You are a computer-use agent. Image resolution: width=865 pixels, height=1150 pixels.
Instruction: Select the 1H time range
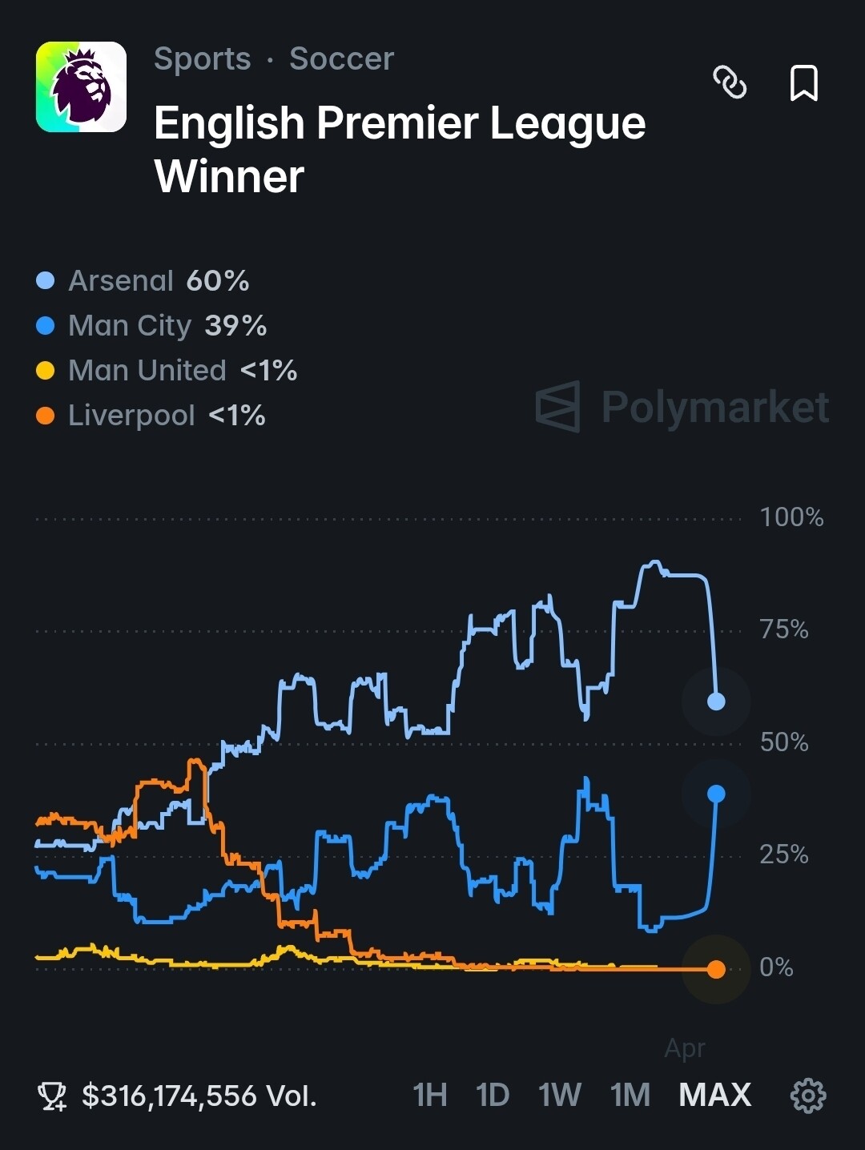(429, 1095)
